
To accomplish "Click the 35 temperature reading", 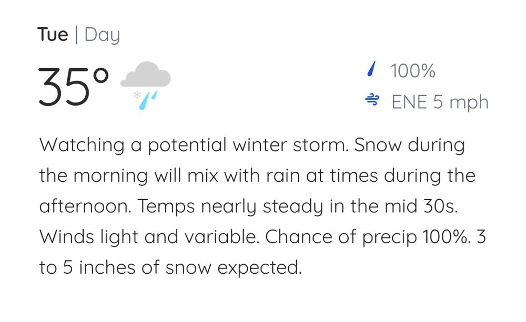I will click(63, 87).
